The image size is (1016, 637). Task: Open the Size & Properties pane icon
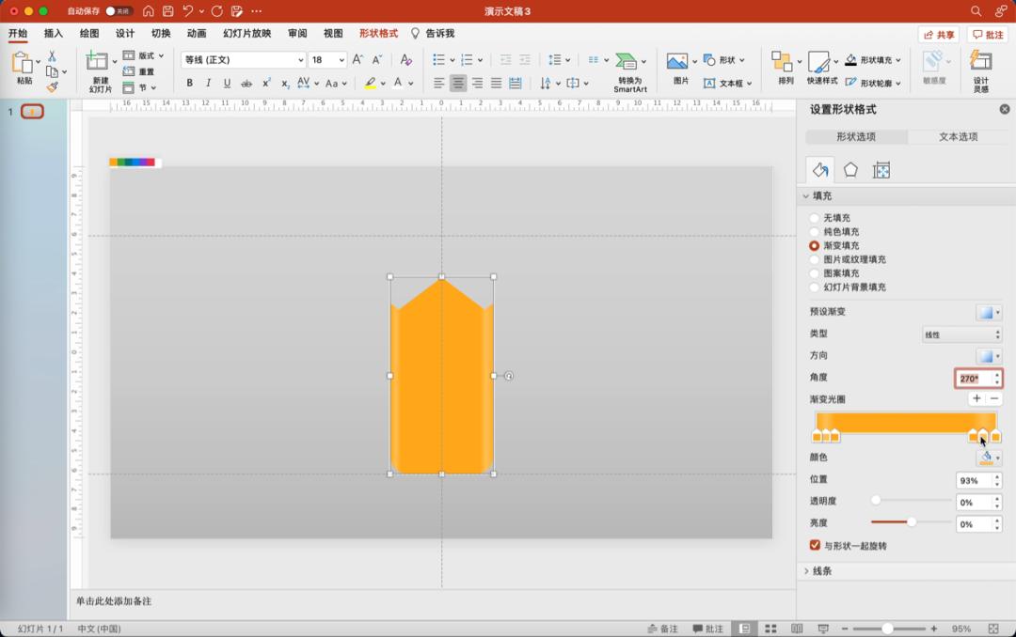pyautogui.click(x=881, y=170)
